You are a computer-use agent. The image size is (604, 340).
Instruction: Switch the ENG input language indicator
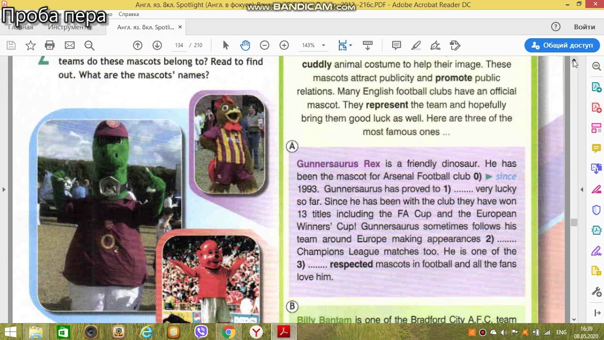pyautogui.click(x=562, y=332)
